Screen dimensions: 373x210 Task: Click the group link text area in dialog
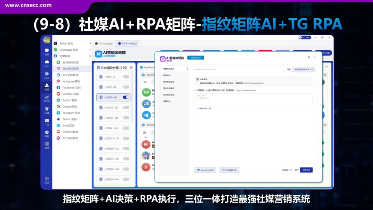253,99
